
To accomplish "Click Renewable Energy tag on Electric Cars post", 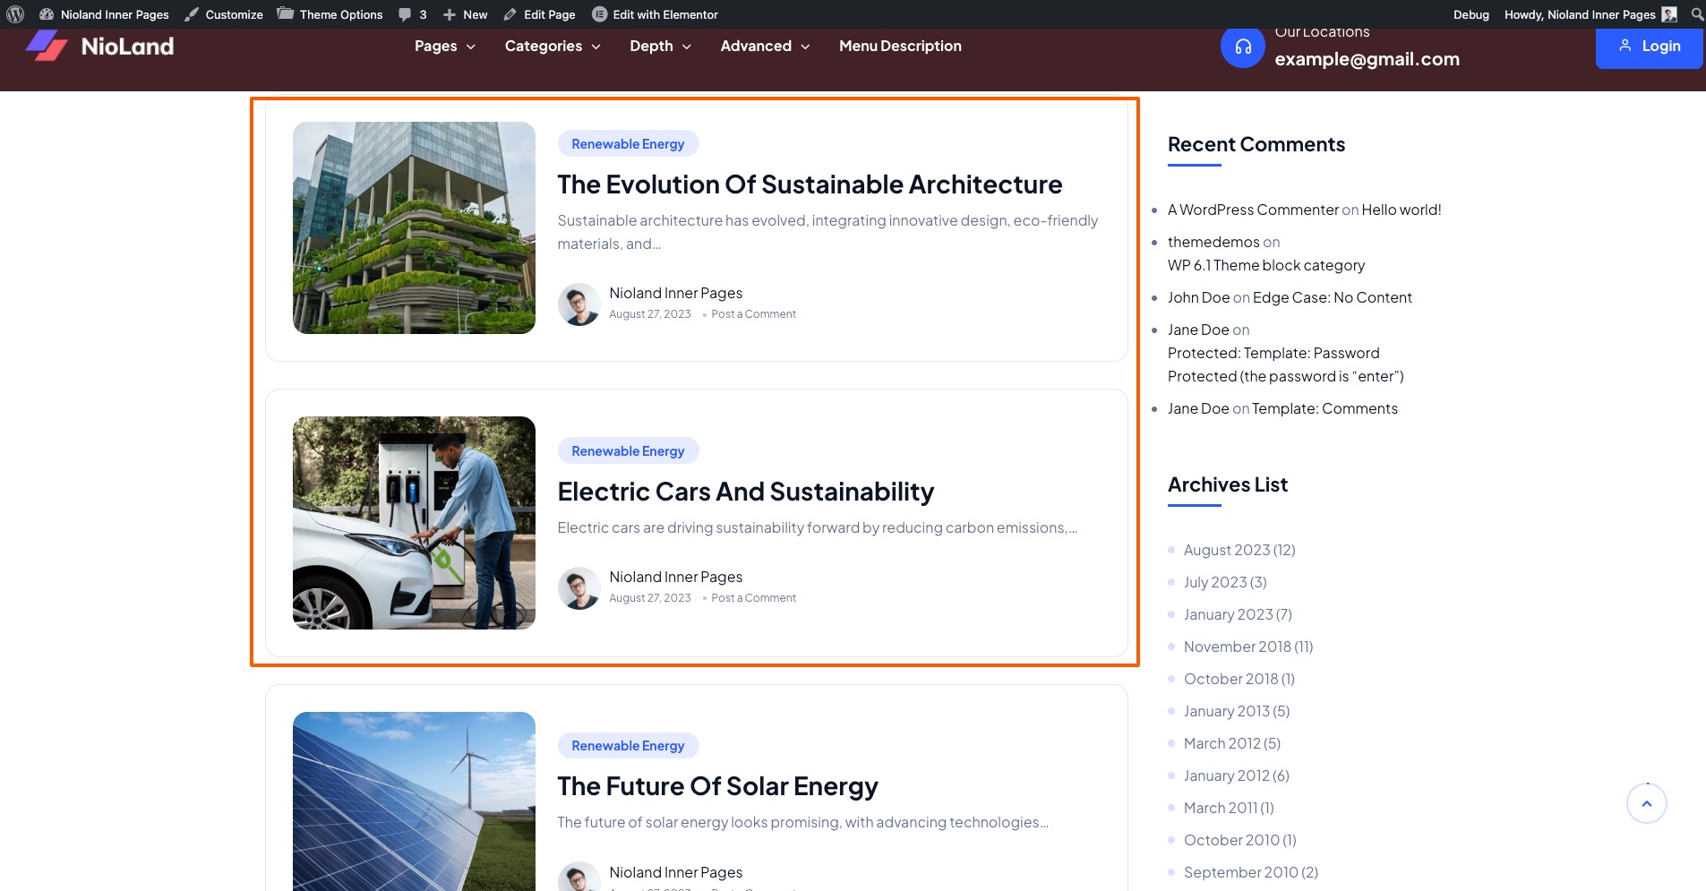I will [x=628, y=451].
